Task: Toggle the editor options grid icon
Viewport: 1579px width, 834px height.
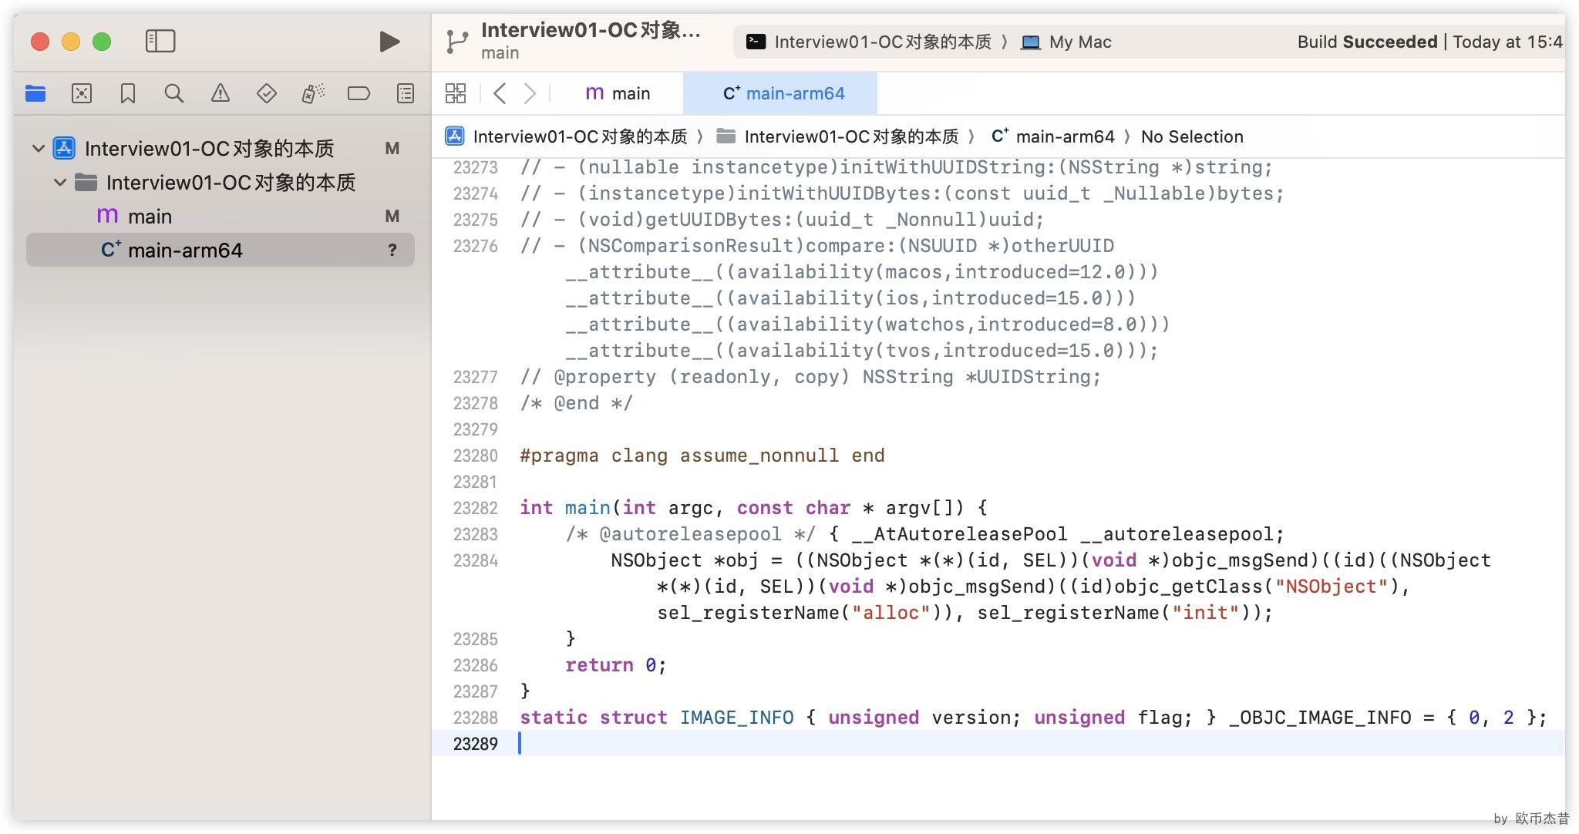Action: tap(455, 92)
